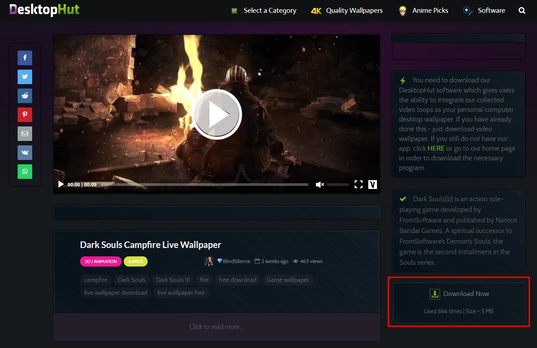Screen dimensions: 537x348
Task: Click the large center play button
Action: point(218,114)
